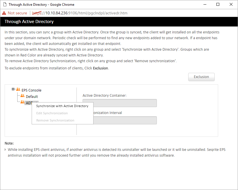The image size is (238, 190).
Task: Close the Chrome popup window
Action: pyautogui.click(x=231, y=4)
